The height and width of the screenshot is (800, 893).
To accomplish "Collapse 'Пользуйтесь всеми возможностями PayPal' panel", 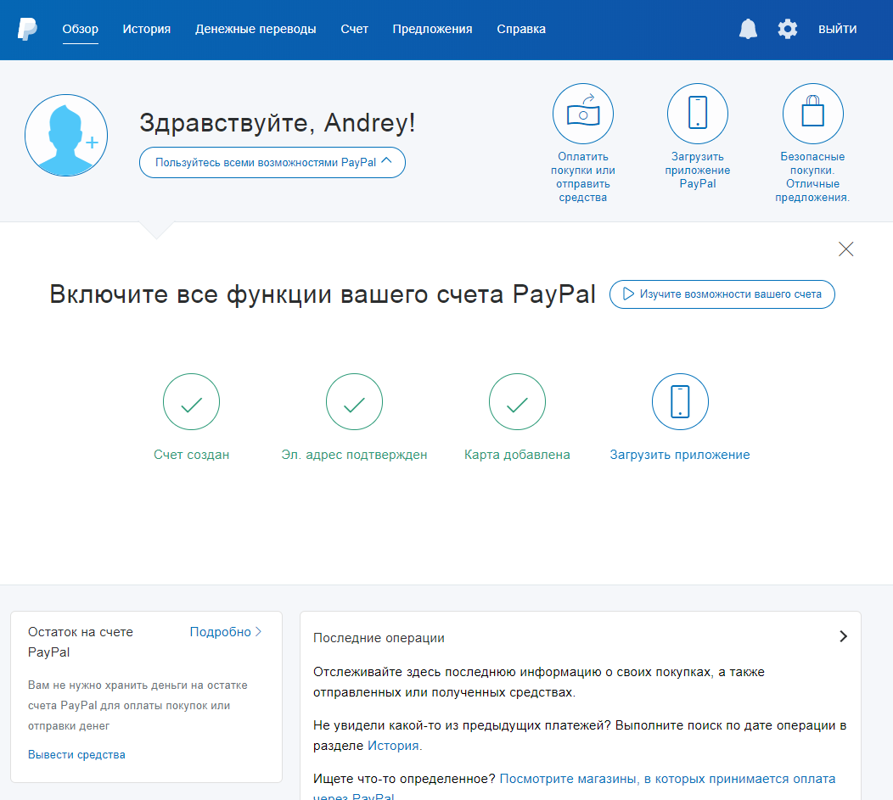I will point(272,163).
